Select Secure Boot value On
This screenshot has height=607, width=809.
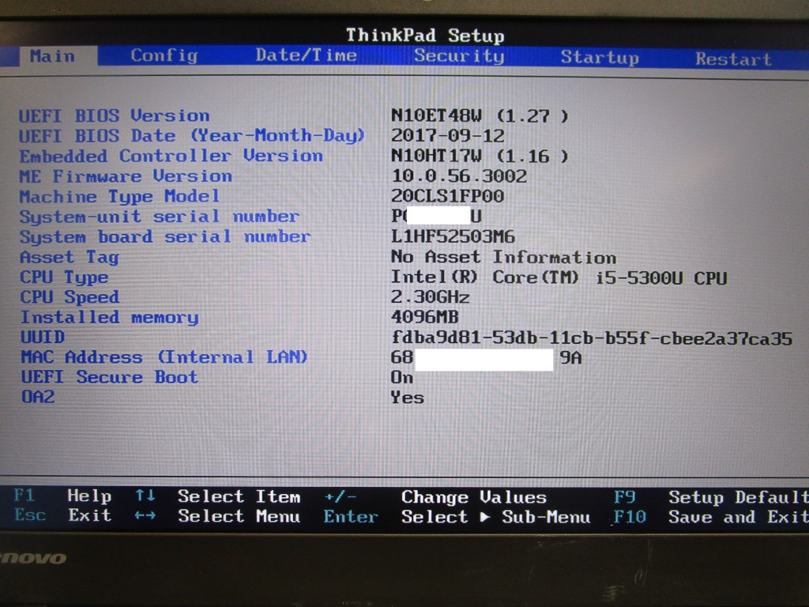pyautogui.click(x=402, y=377)
